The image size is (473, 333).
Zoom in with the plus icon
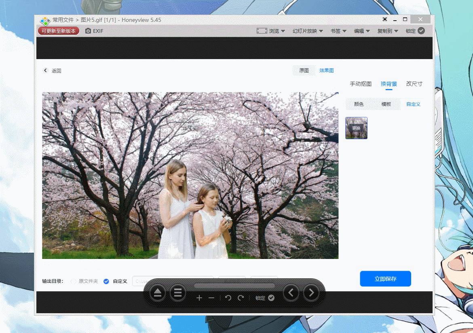(x=199, y=298)
